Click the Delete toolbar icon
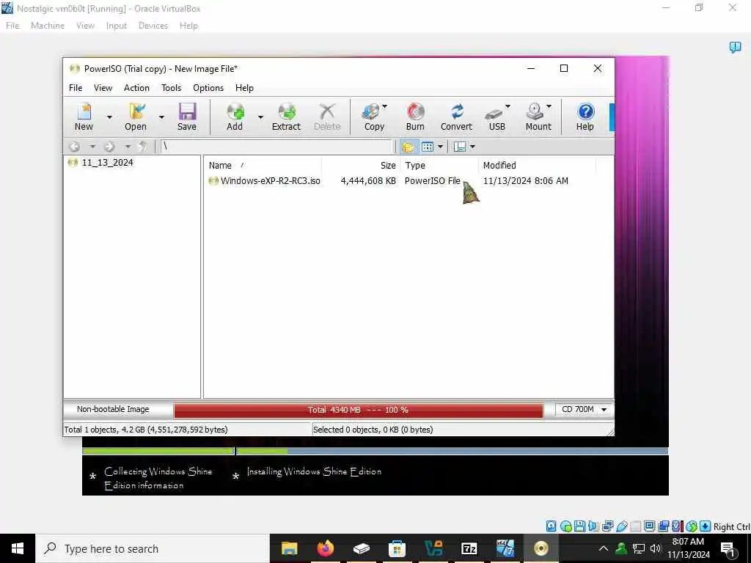 coord(327,111)
